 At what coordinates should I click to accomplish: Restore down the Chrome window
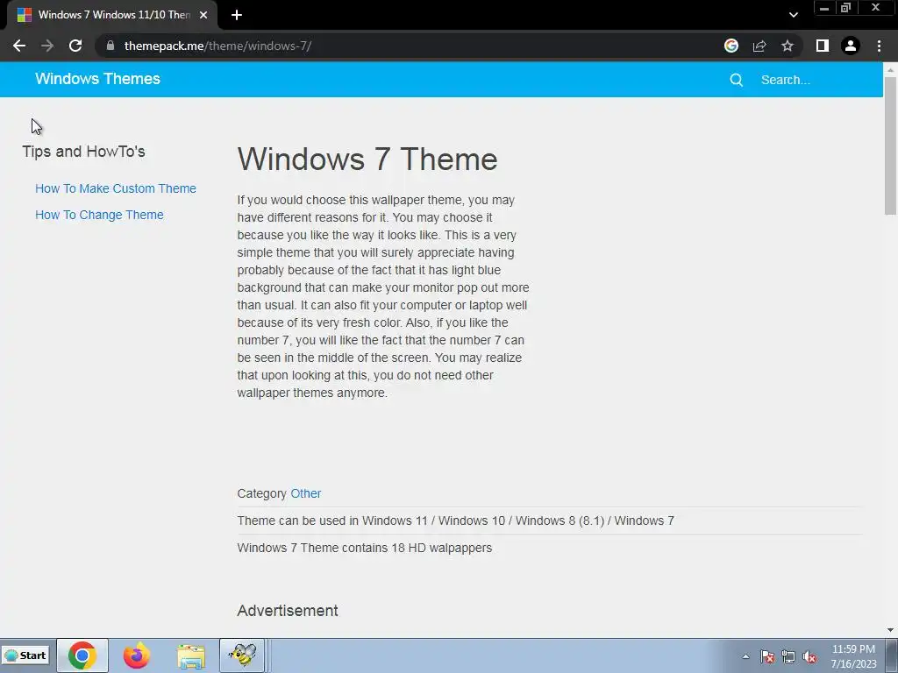[845, 8]
